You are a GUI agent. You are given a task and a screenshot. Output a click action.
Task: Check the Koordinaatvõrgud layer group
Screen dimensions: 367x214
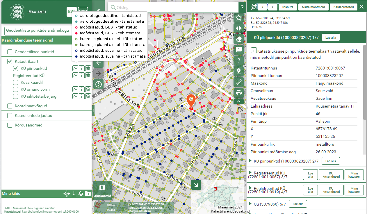[x=10, y=106]
